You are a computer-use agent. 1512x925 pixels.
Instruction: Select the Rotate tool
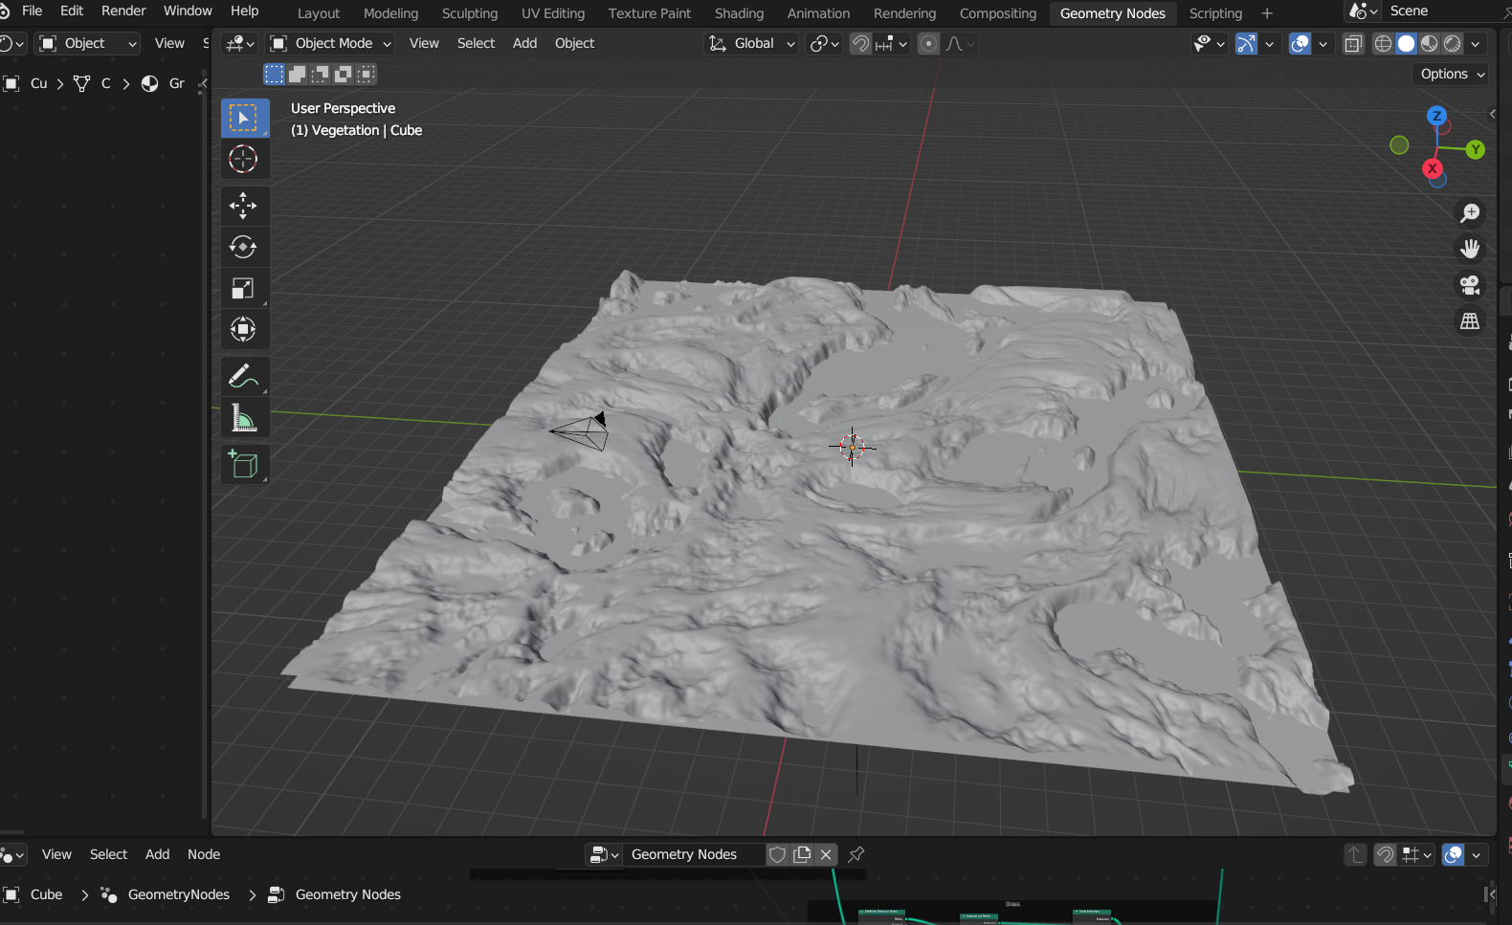pos(243,247)
